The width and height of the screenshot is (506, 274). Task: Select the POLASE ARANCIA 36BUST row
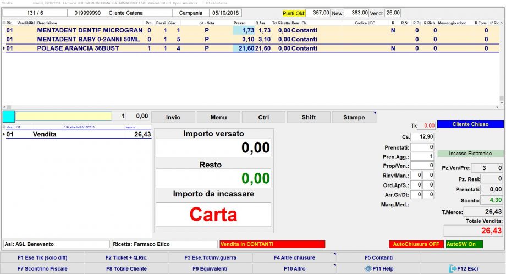point(78,48)
